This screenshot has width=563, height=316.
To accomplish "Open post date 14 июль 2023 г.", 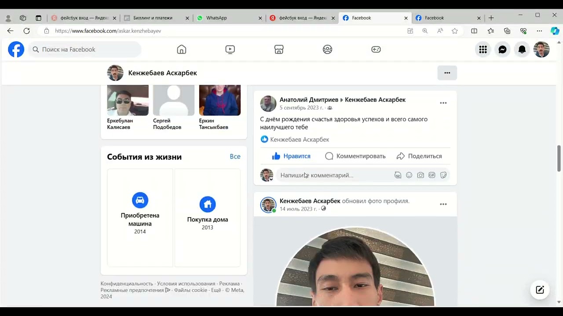I will [298, 209].
